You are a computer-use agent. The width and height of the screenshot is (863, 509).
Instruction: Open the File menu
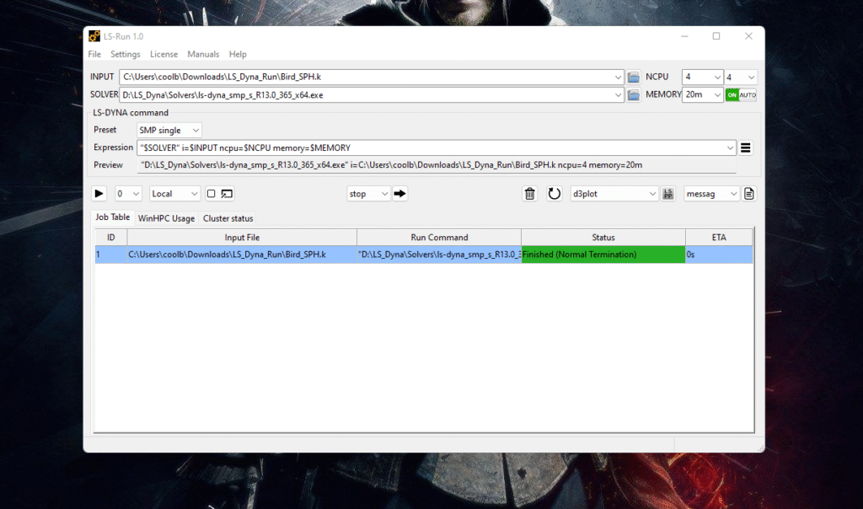94,54
